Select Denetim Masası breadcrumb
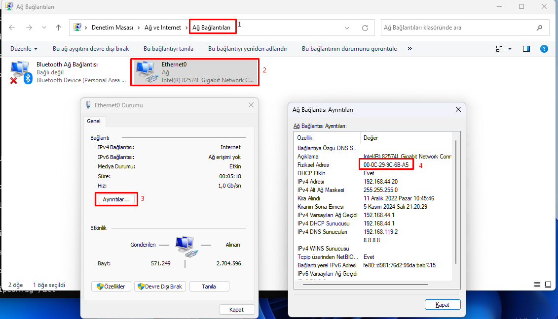The image size is (558, 319). click(112, 28)
